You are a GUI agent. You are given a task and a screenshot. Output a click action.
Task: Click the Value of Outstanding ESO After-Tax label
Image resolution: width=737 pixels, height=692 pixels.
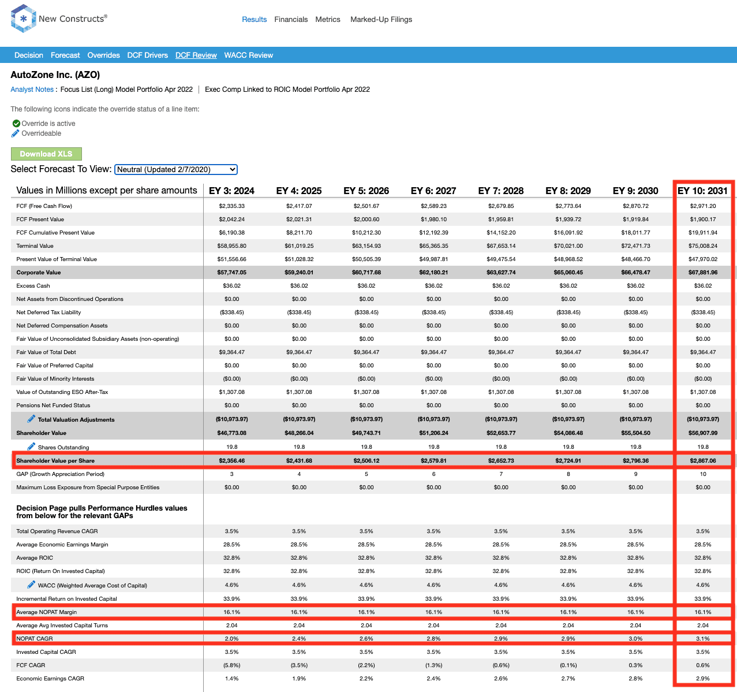click(x=62, y=392)
